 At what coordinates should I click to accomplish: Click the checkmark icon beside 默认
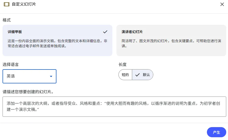[138, 75]
